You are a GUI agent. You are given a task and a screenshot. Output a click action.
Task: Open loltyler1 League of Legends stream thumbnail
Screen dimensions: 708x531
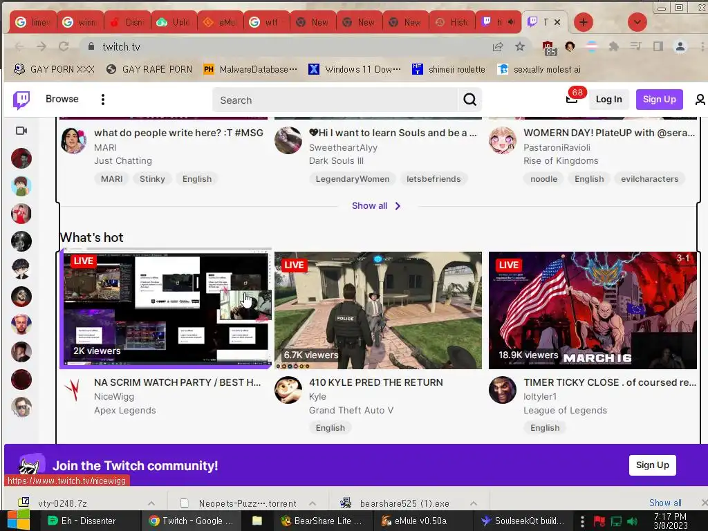(x=593, y=310)
